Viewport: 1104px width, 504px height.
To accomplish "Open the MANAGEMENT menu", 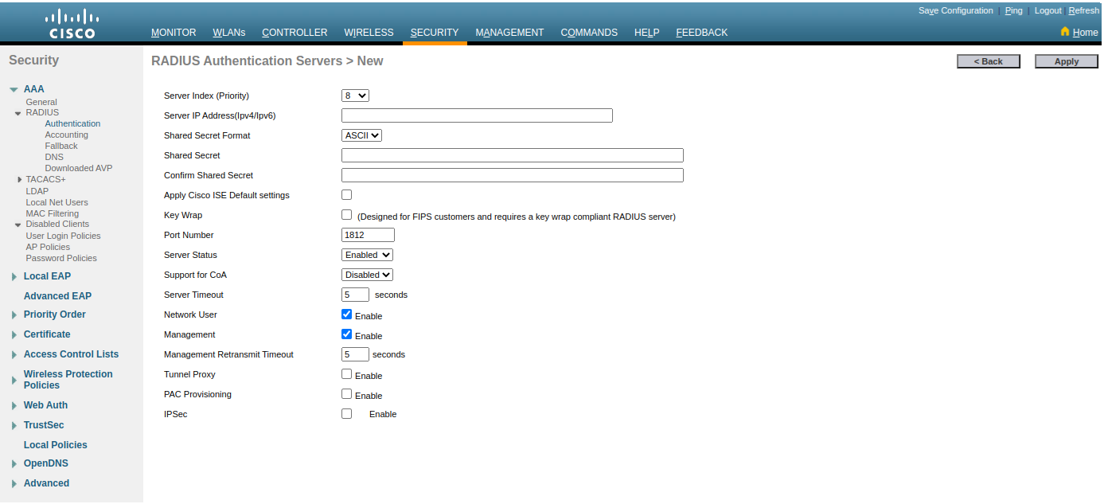I will click(x=509, y=33).
